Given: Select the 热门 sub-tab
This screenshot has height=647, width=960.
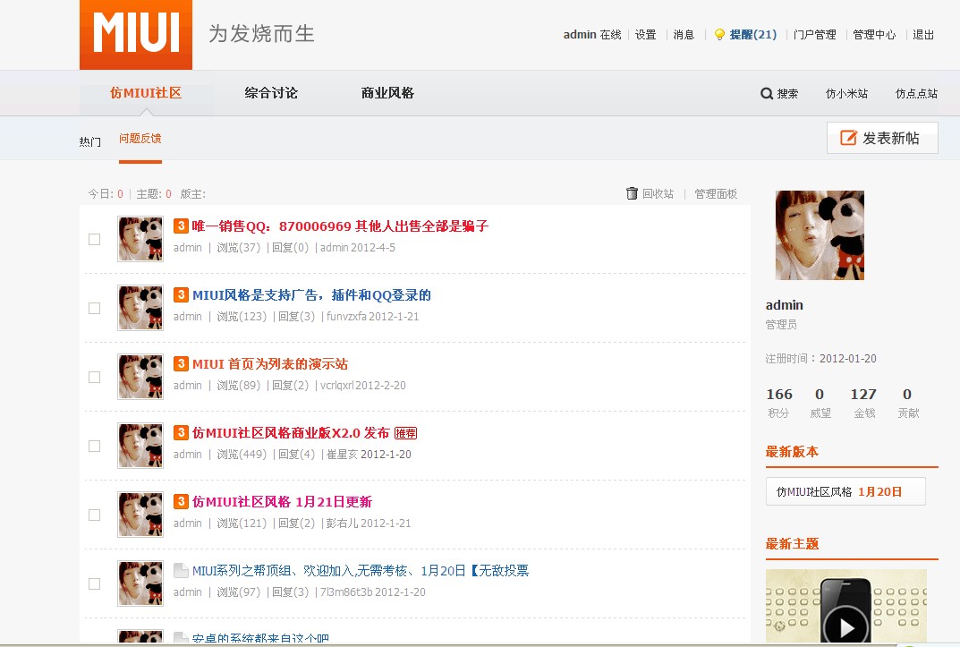Looking at the screenshot, I should [90, 141].
